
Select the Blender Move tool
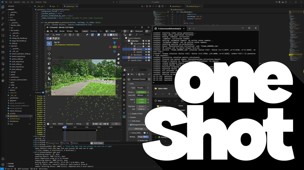point(49,54)
